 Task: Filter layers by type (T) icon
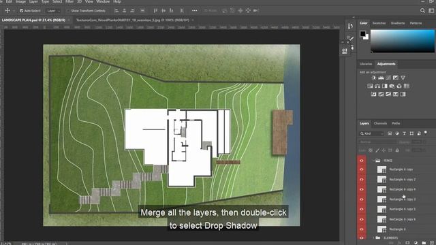click(x=404, y=133)
